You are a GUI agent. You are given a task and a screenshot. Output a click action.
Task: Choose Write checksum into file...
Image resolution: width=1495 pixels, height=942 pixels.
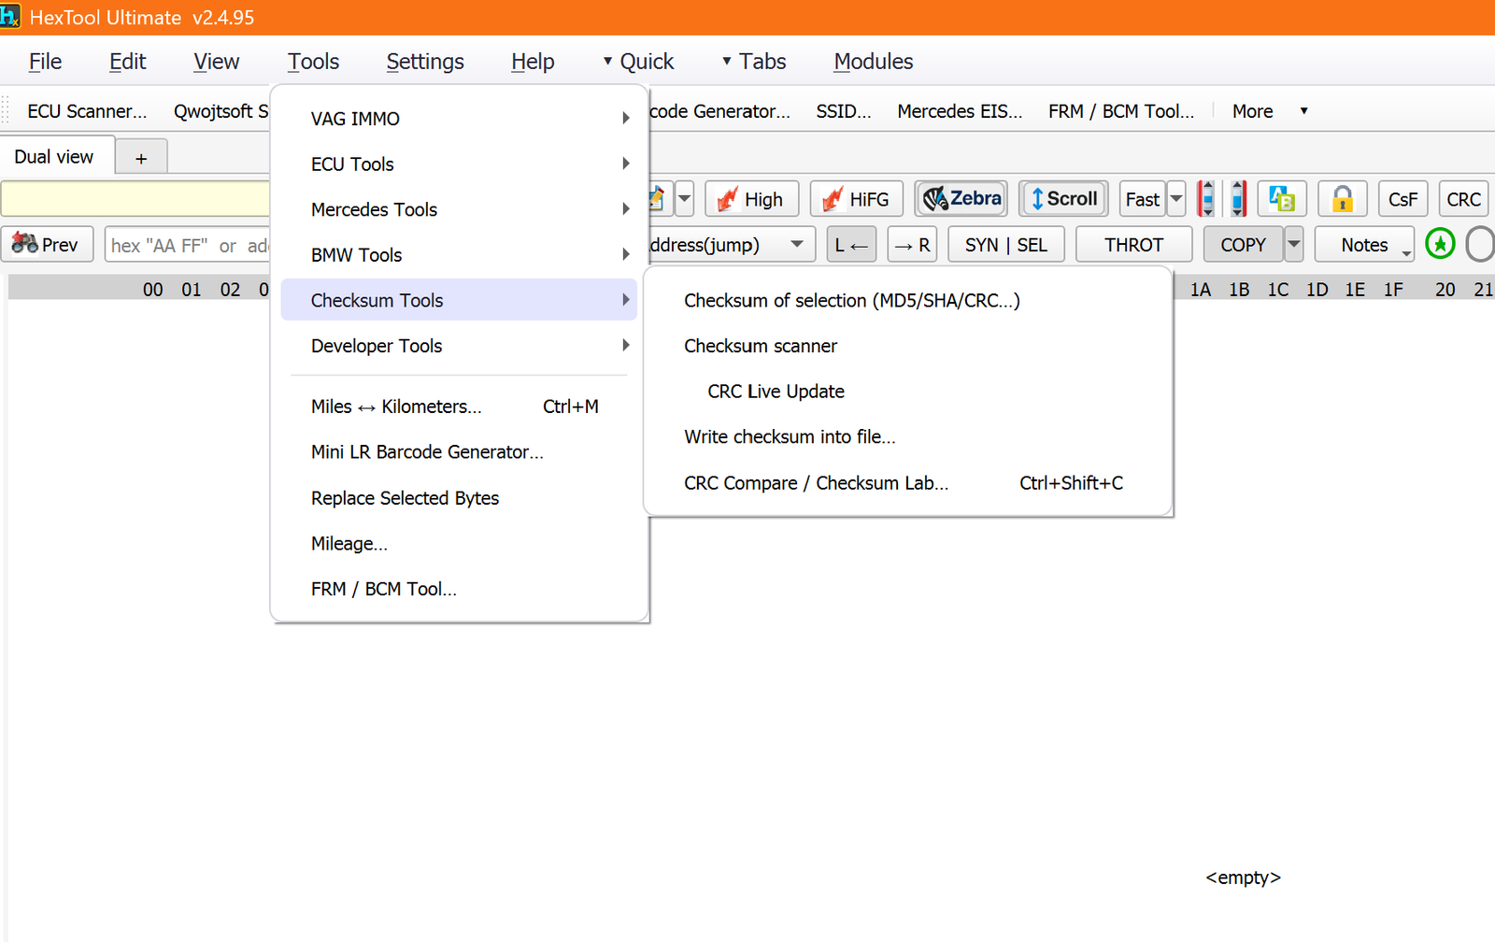tap(908, 436)
